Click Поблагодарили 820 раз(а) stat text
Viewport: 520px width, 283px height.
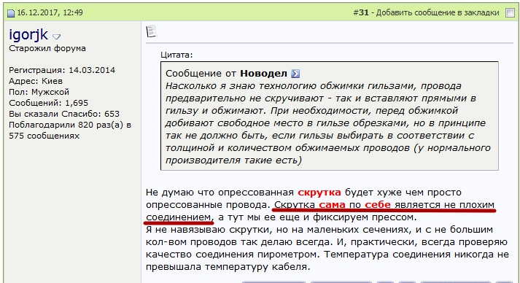pos(70,125)
